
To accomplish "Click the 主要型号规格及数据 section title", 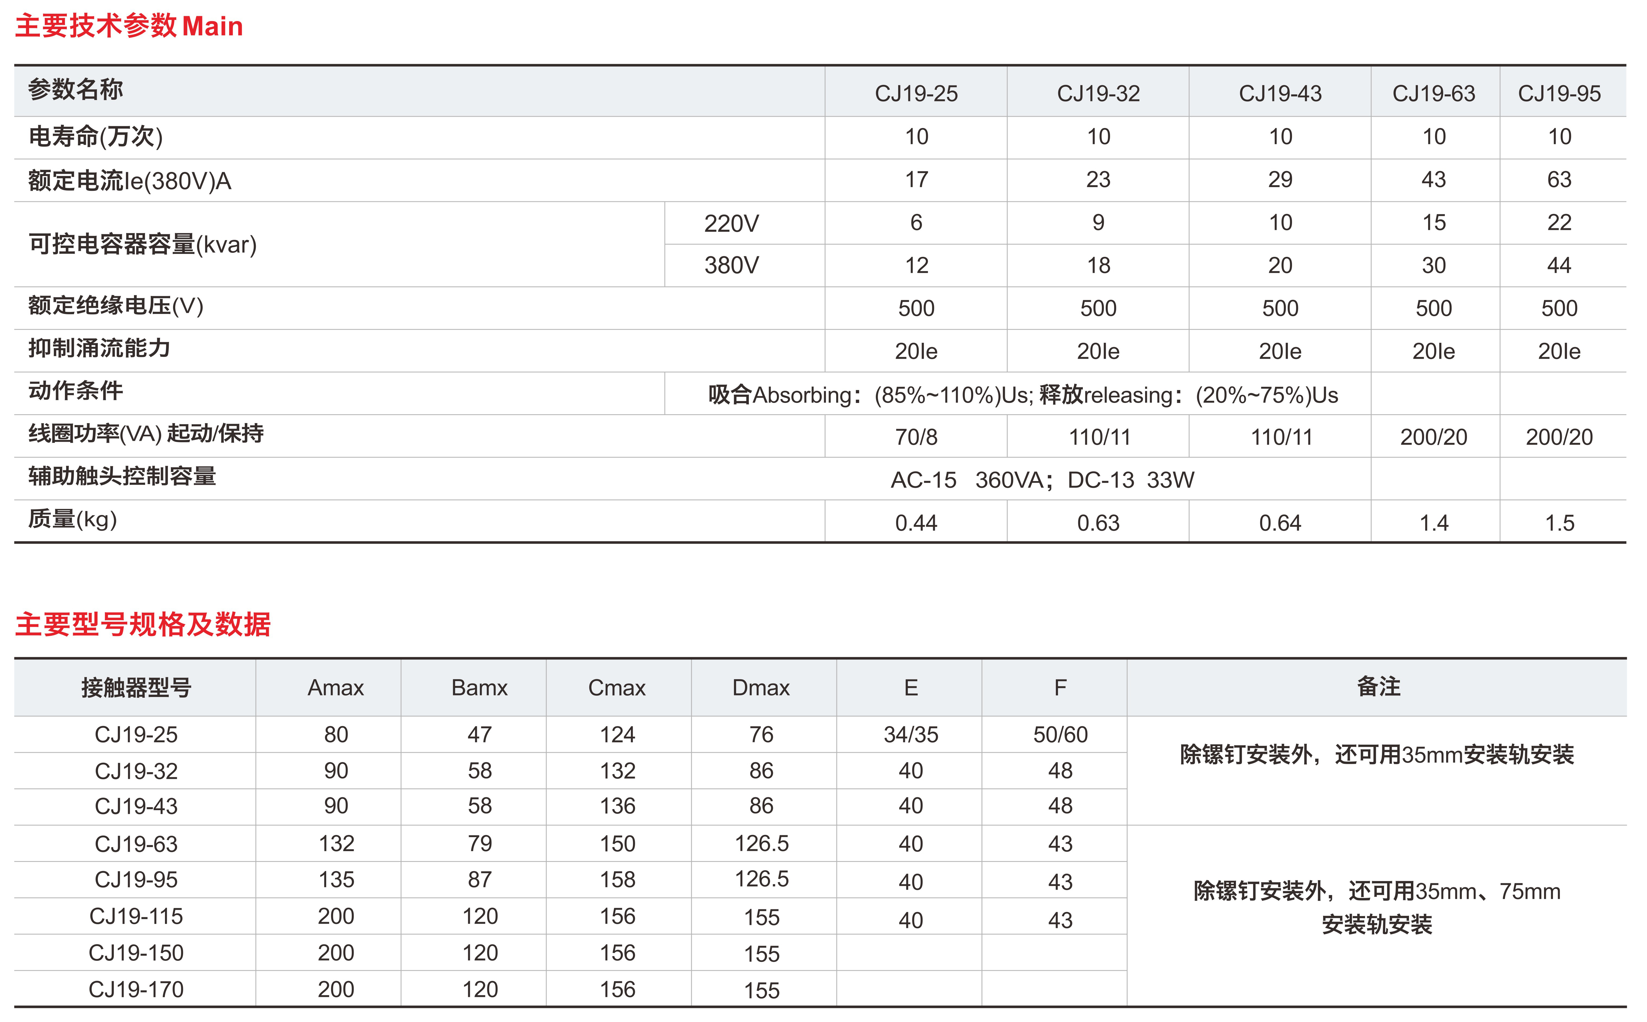I will (x=143, y=624).
